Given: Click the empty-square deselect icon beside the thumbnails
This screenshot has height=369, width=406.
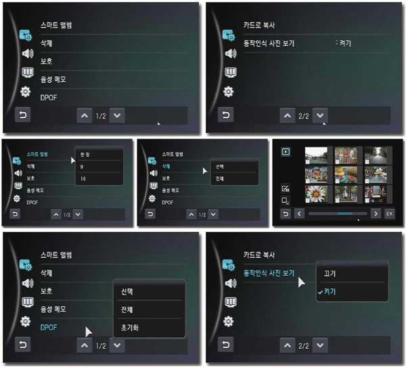Looking at the screenshot, I should [286, 201].
